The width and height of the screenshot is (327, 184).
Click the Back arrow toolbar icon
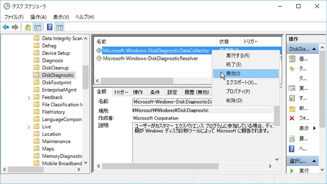pyautogui.click(x=6, y=27)
